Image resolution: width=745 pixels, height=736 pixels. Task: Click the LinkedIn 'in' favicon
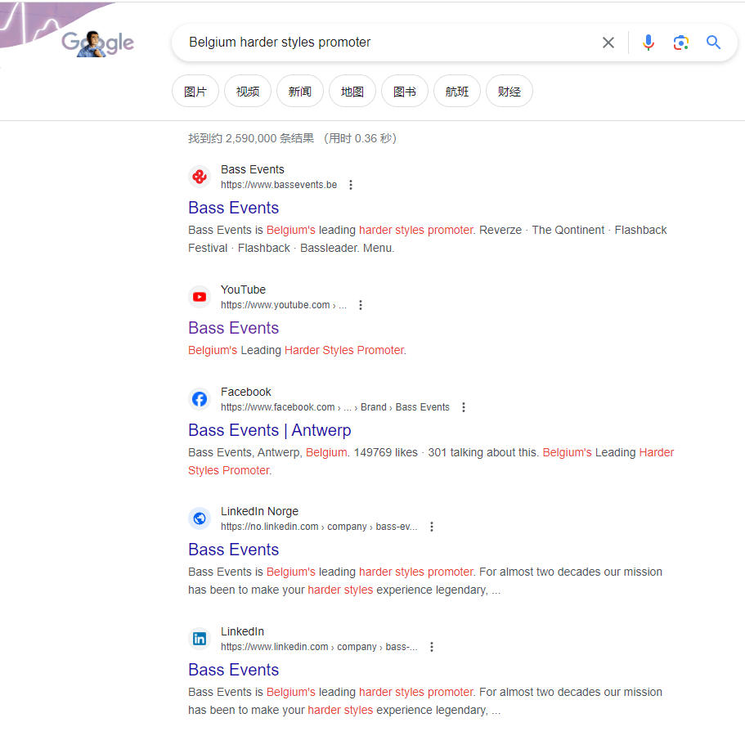tap(200, 639)
